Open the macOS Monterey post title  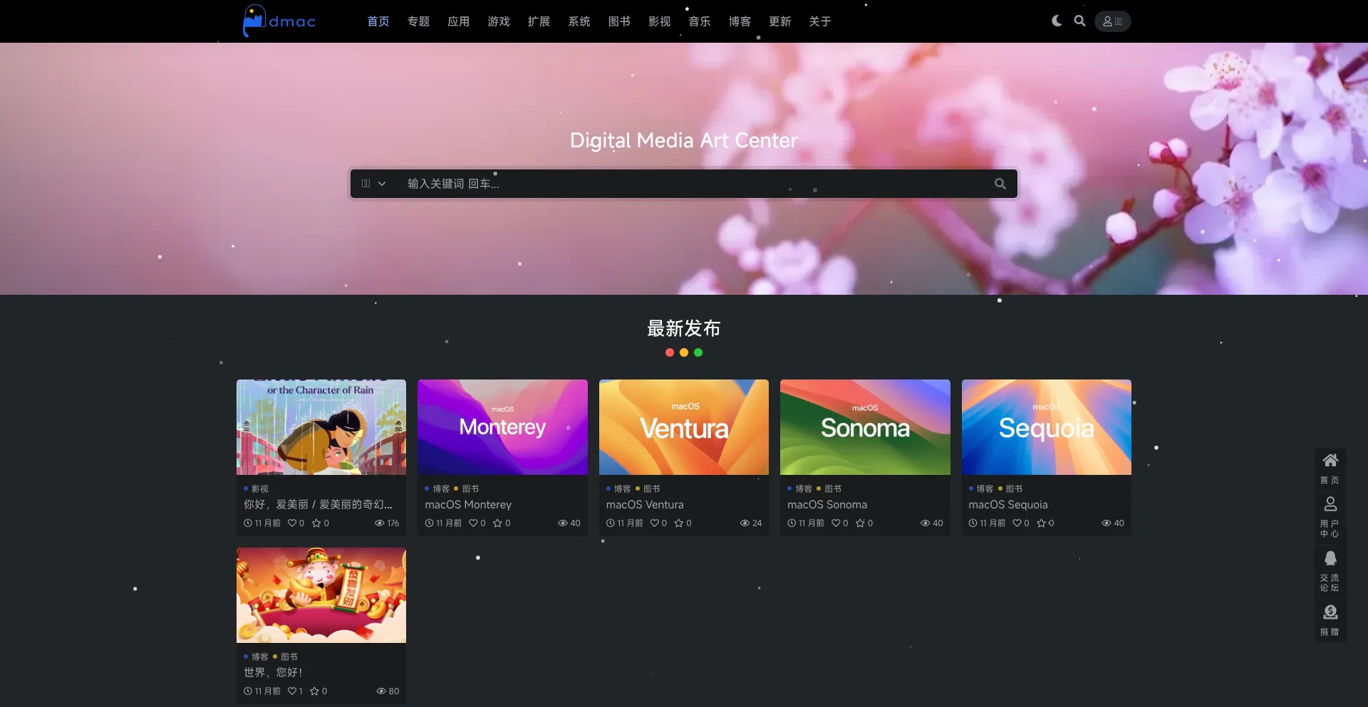(468, 505)
